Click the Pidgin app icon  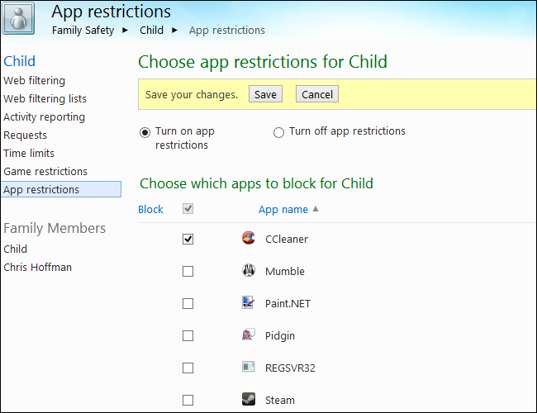click(x=248, y=335)
